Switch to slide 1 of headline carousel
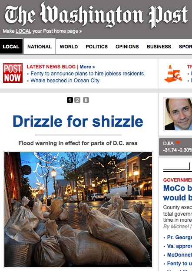Screen dimensions: 192x271 tap(70, 100)
